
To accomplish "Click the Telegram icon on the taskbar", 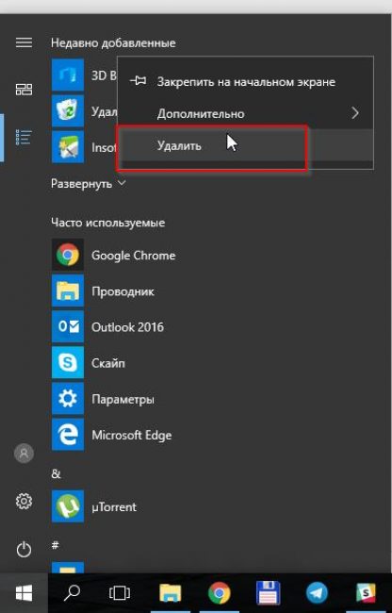I will pos(317,593).
